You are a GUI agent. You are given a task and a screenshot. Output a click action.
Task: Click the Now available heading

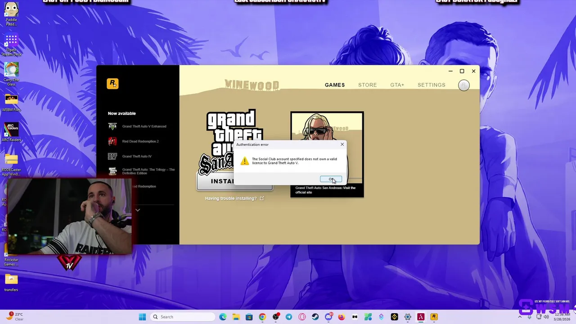coord(121,113)
